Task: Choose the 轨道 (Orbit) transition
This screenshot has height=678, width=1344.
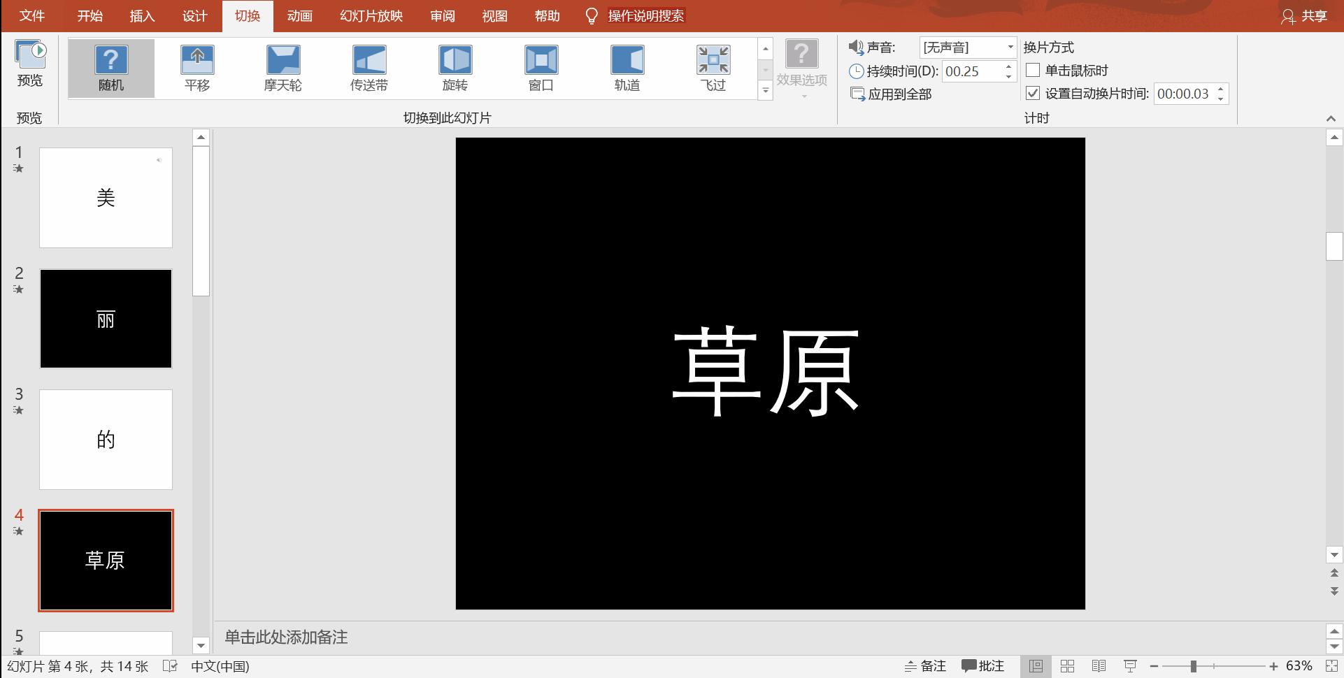Action: click(627, 66)
